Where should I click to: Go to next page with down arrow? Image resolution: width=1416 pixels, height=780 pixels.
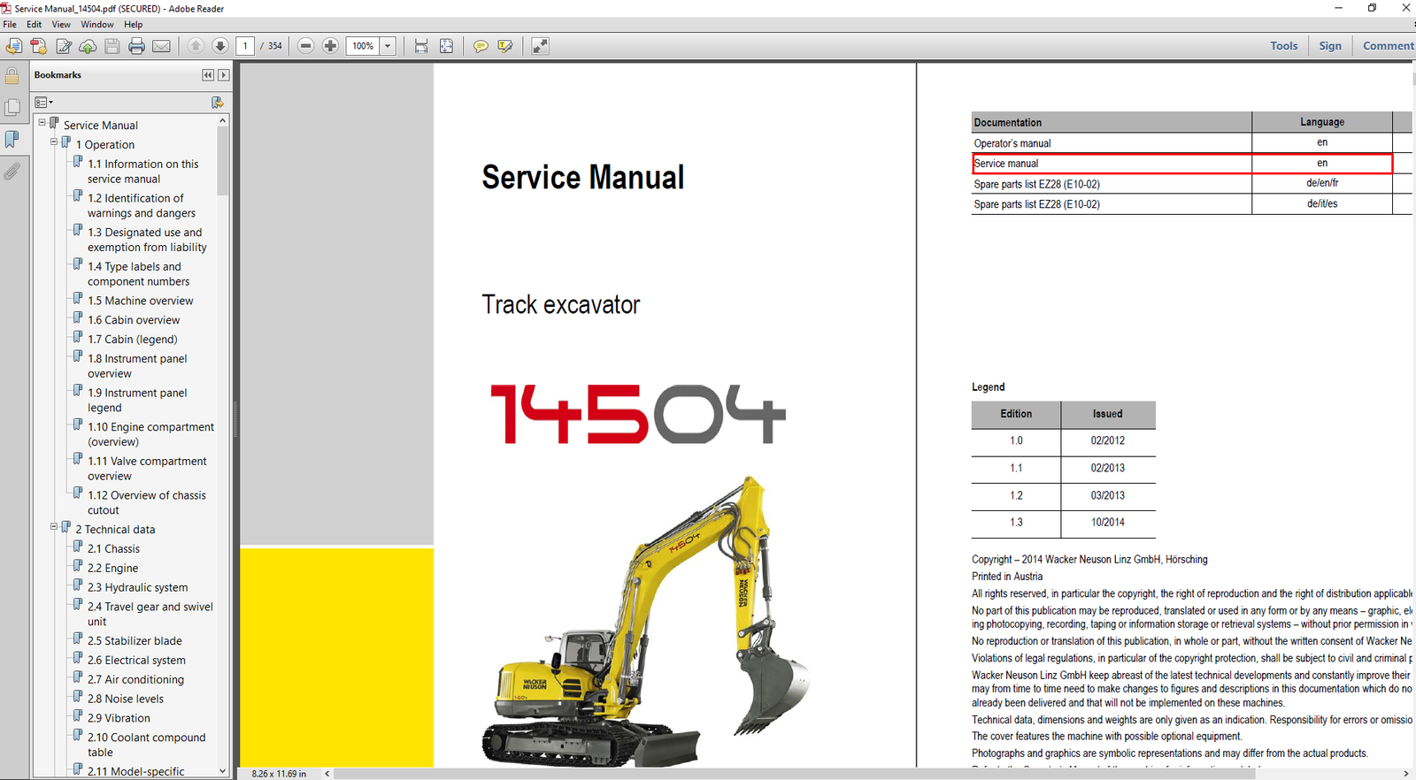click(220, 46)
